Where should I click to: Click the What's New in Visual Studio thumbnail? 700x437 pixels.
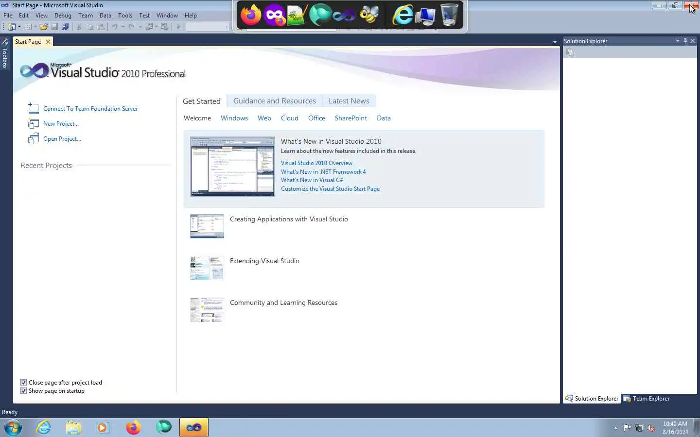[232, 167]
